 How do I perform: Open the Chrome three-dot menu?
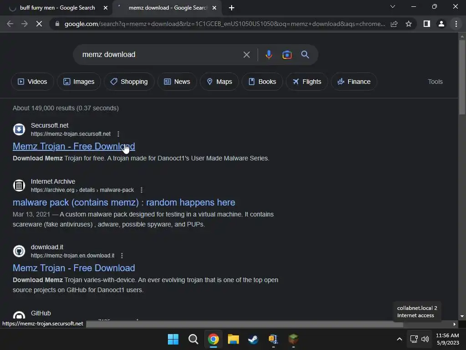456,24
